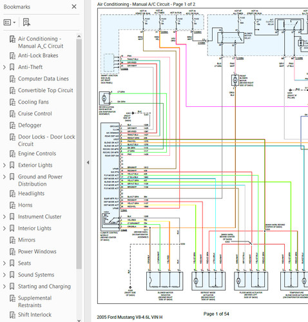Screen dimensions: 308x322
Task: Expand the Sound Systems bookmark
Action: [x=5, y=275]
